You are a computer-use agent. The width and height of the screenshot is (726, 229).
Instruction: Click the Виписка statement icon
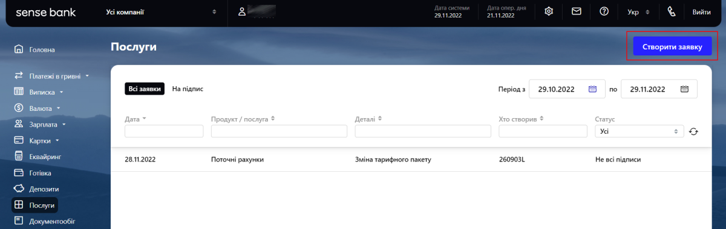coord(19,92)
